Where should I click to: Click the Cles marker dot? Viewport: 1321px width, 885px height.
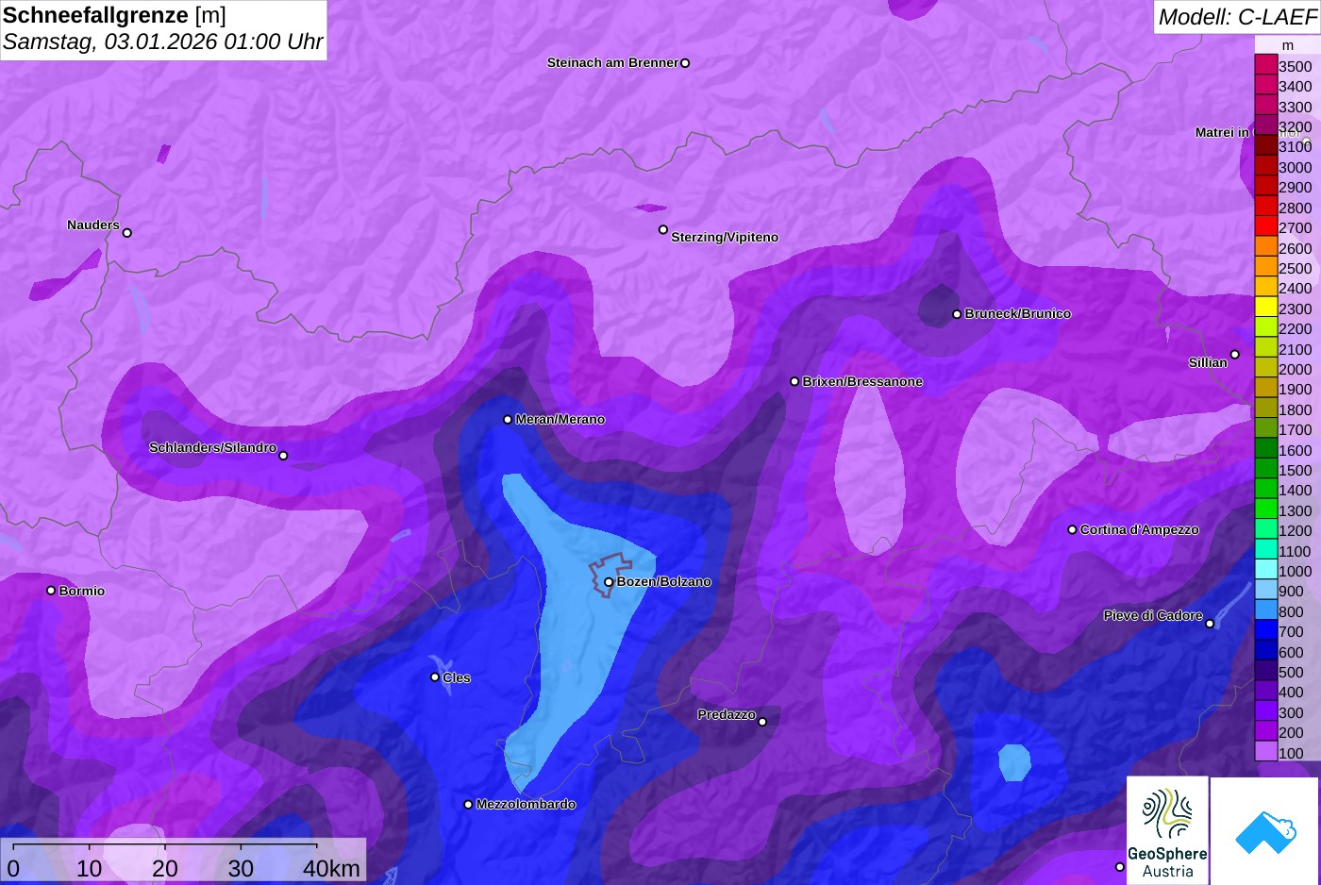pyautogui.click(x=435, y=677)
